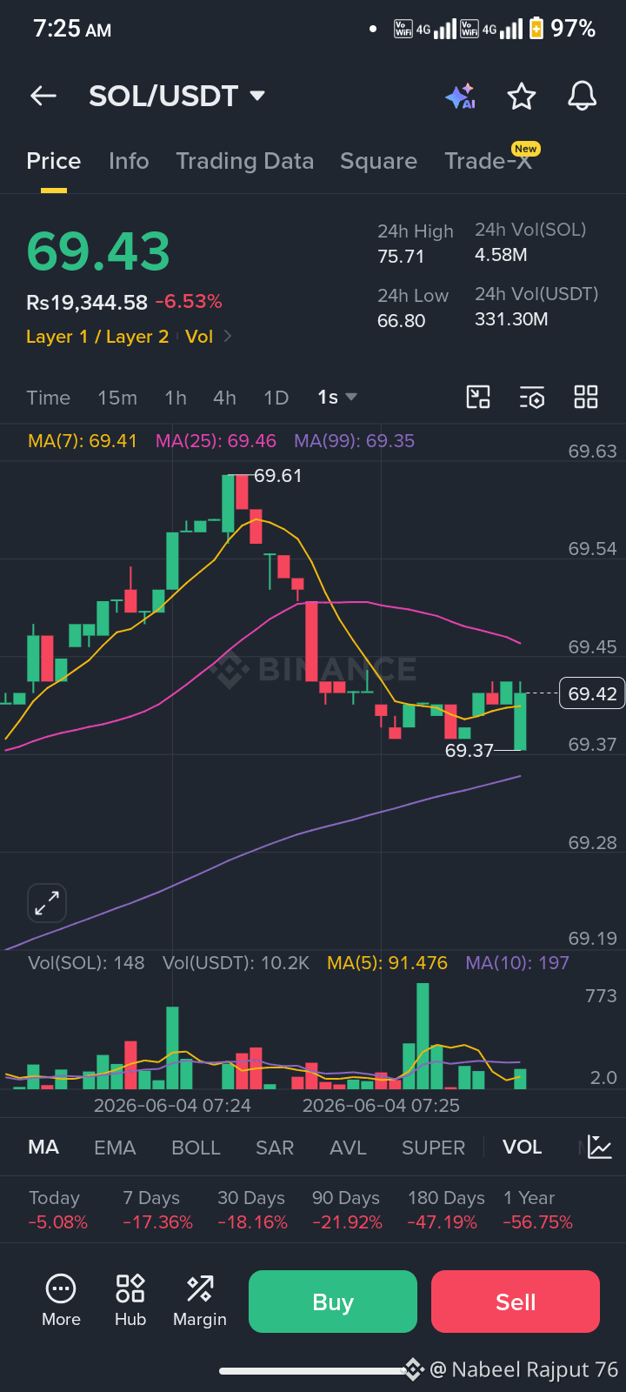The height and width of the screenshot is (1392, 626).
Task: Tap the MA(99): 69.35 legend
Action: pyautogui.click(x=355, y=441)
